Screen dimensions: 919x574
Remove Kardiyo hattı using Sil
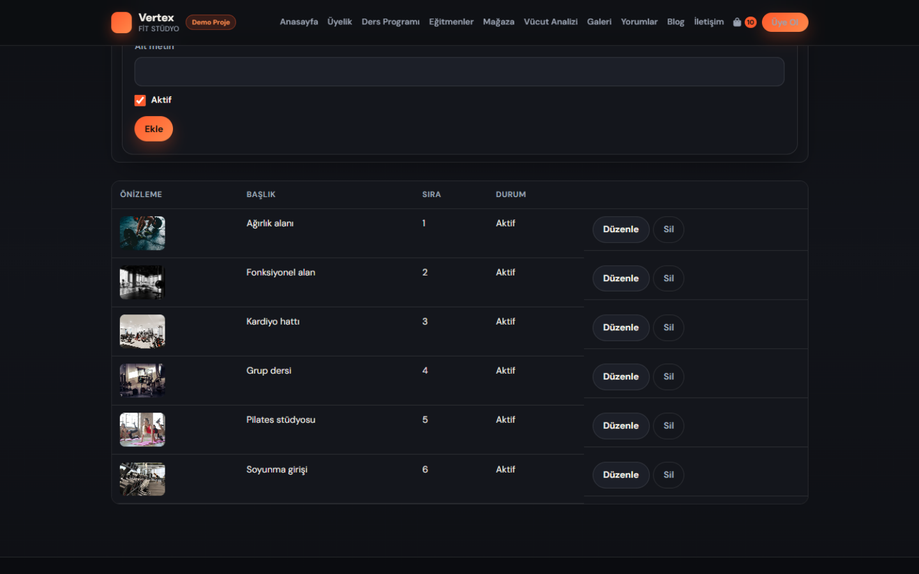pos(669,328)
